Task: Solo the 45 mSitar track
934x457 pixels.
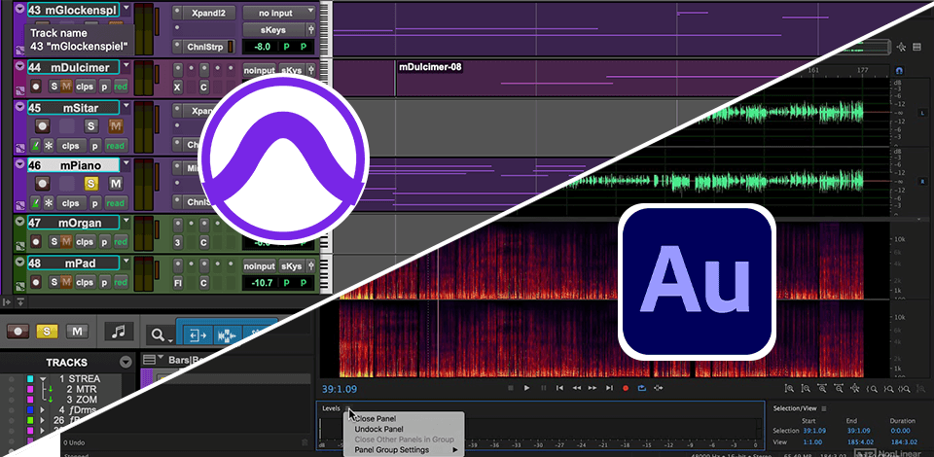Action: pyautogui.click(x=90, y=126)
